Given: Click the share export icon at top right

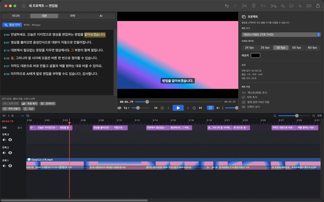Looking at the screenshot, I should coord(318,6).
